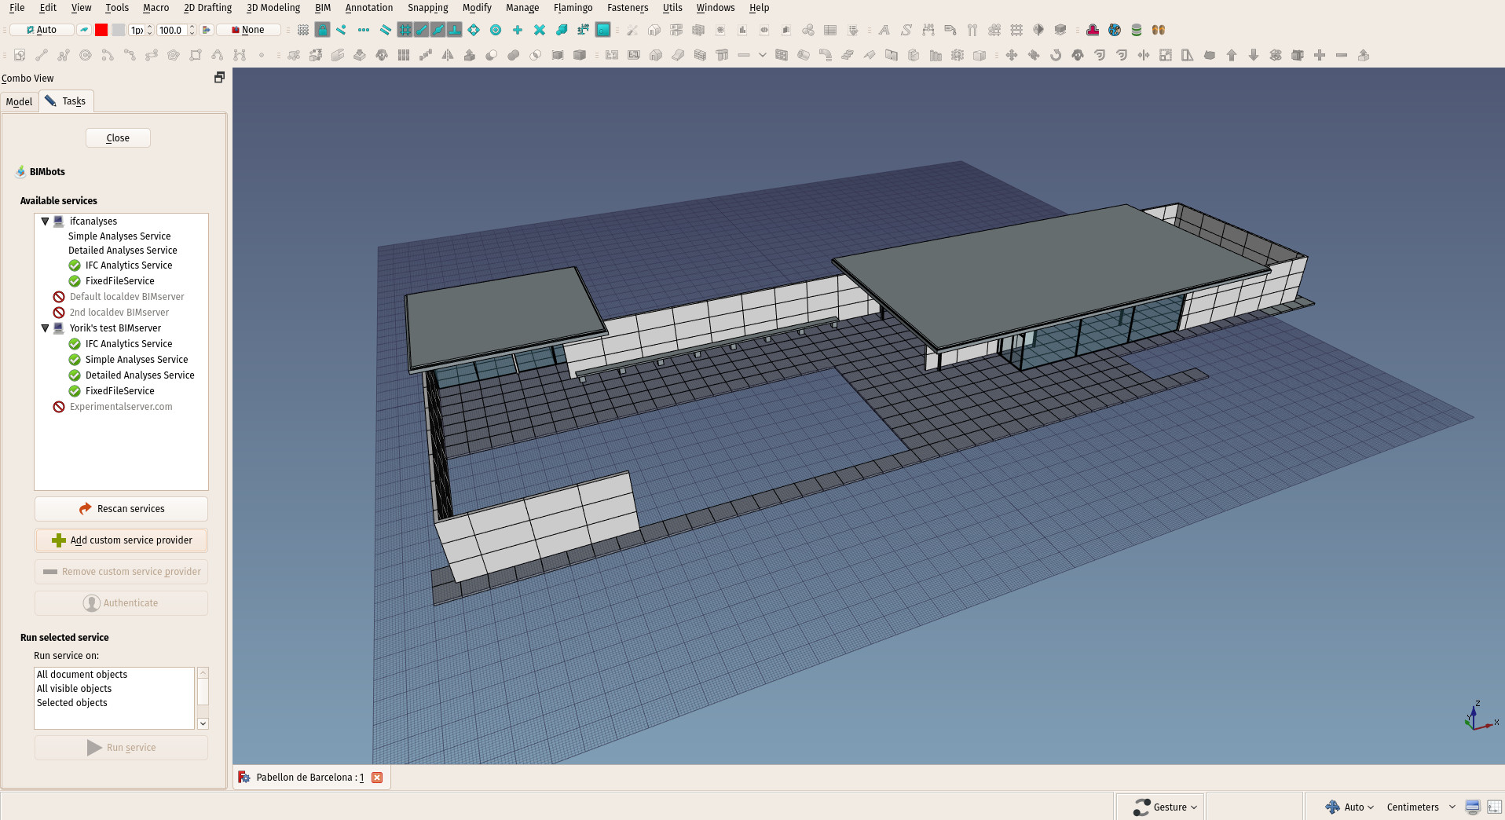Click the BIMbots panel icon
Viewport: 1505px width, 820px height.
click(x=20, y=171)
